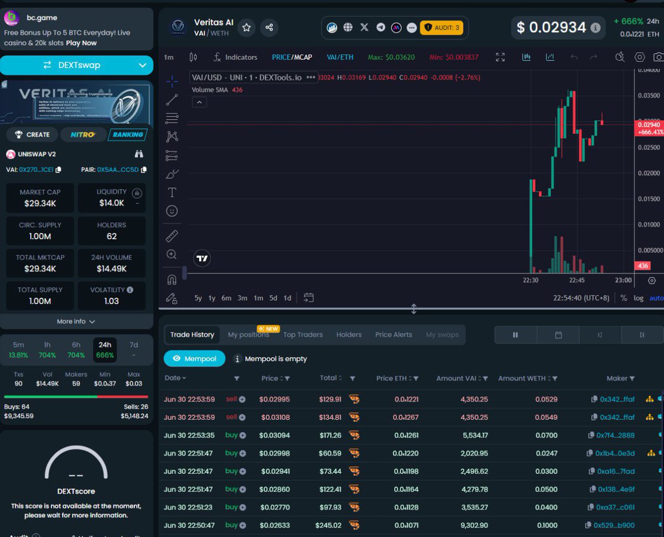Open the Amount VAI column filter
664x537 pixels.
pos(486,379)
